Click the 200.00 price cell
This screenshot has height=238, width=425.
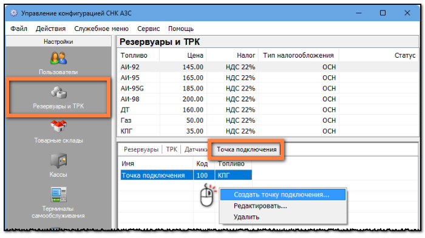click(192, 99)
